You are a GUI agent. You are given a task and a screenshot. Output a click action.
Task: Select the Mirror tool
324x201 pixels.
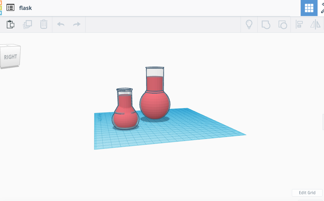[315, 25]
